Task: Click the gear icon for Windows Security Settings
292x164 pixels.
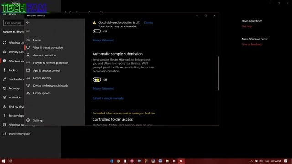Action: click(28, 120)
